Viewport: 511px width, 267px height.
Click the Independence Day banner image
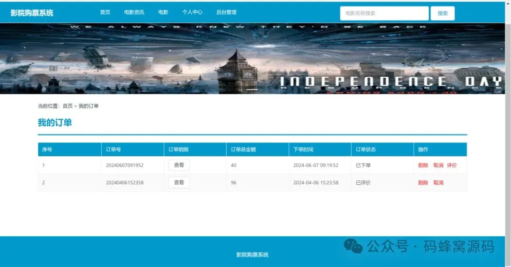(252, 59)
